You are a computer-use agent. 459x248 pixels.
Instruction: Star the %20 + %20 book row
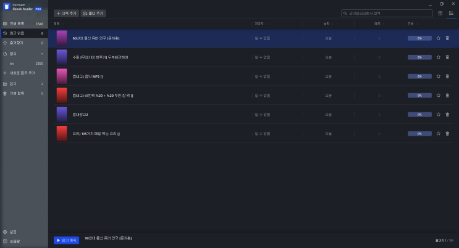point(438,96)
